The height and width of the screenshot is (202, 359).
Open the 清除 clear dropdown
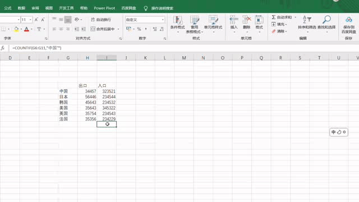click(x=279, y=31)
